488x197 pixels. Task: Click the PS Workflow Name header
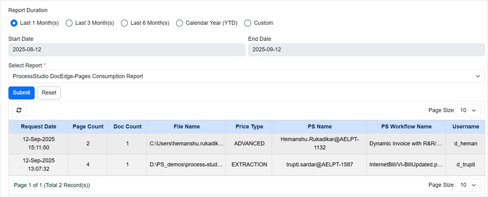(x=406, y=127)
